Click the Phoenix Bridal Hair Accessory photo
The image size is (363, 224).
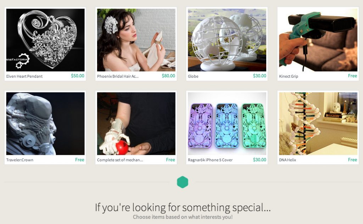click(136, 40)
